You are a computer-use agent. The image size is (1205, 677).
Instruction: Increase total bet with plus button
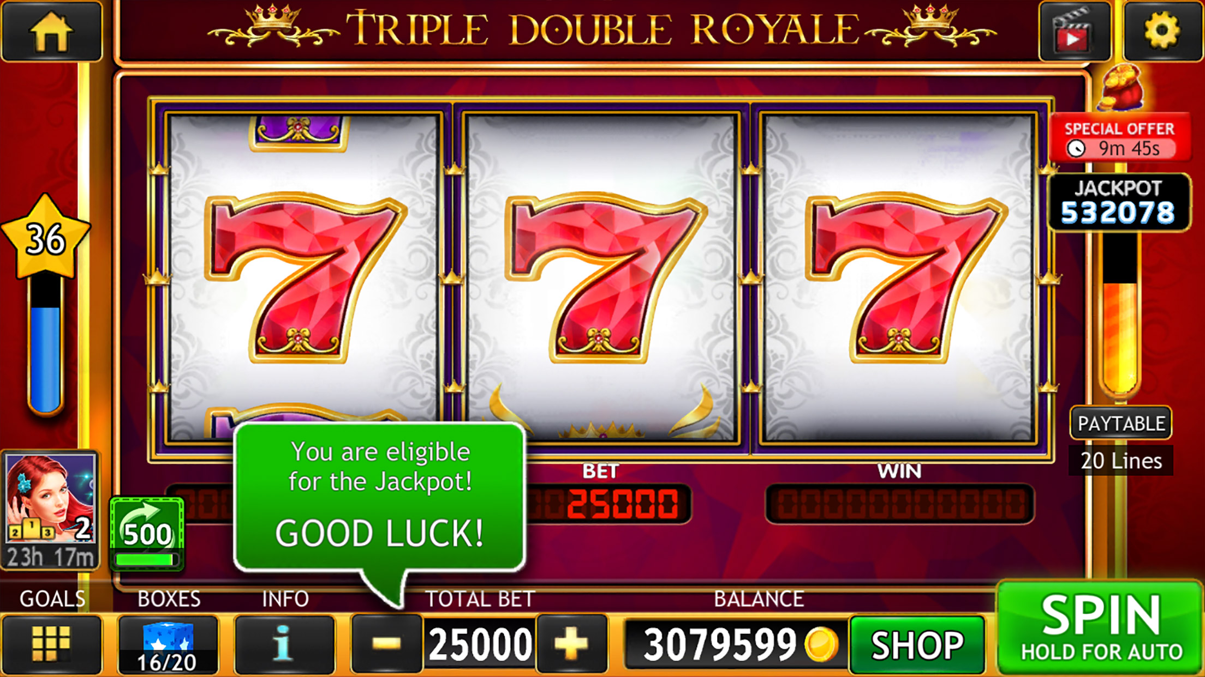click(x=571, y=644)
